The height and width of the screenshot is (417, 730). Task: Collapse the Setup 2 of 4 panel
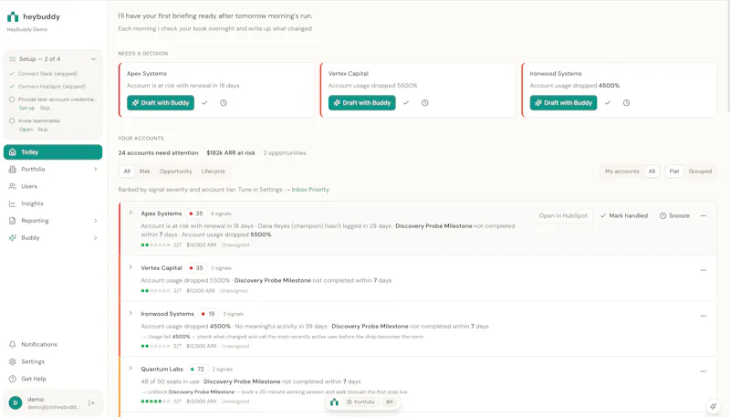click(x=93, y=59)
